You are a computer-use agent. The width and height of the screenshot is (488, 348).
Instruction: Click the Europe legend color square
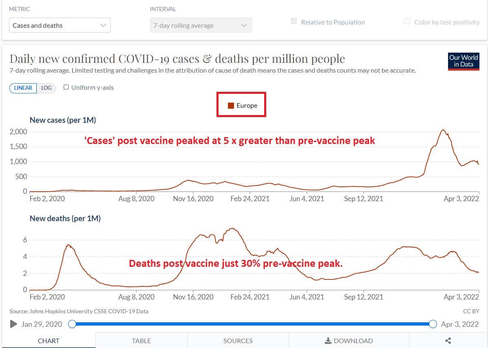pos(231,106)
